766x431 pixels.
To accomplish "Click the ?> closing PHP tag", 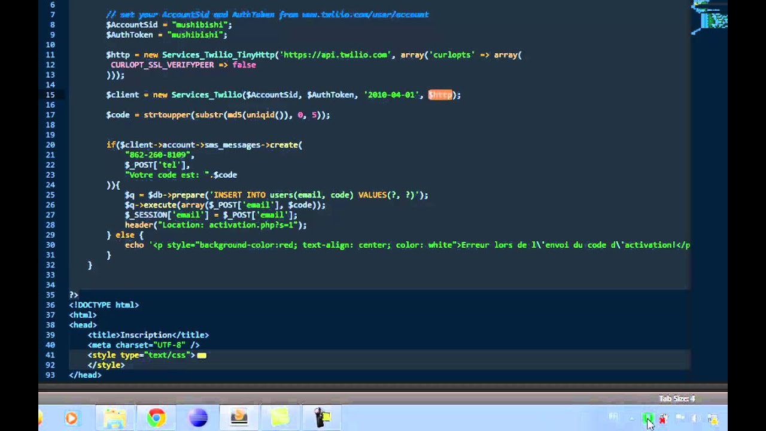I will (x=74, y=295).
